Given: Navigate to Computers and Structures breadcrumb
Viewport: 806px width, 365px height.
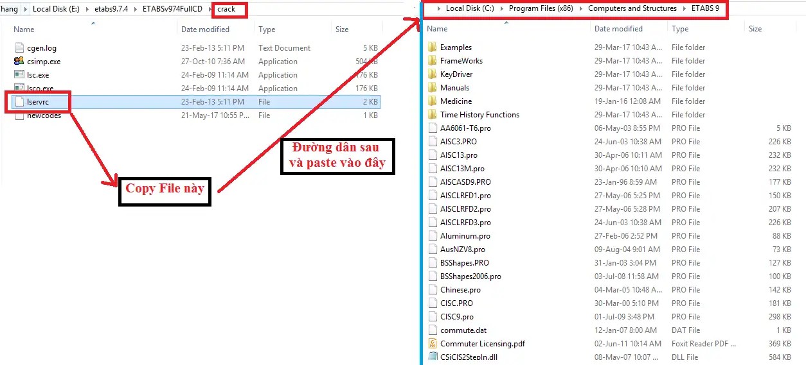Looking at the screenshot, I should 632,9.
